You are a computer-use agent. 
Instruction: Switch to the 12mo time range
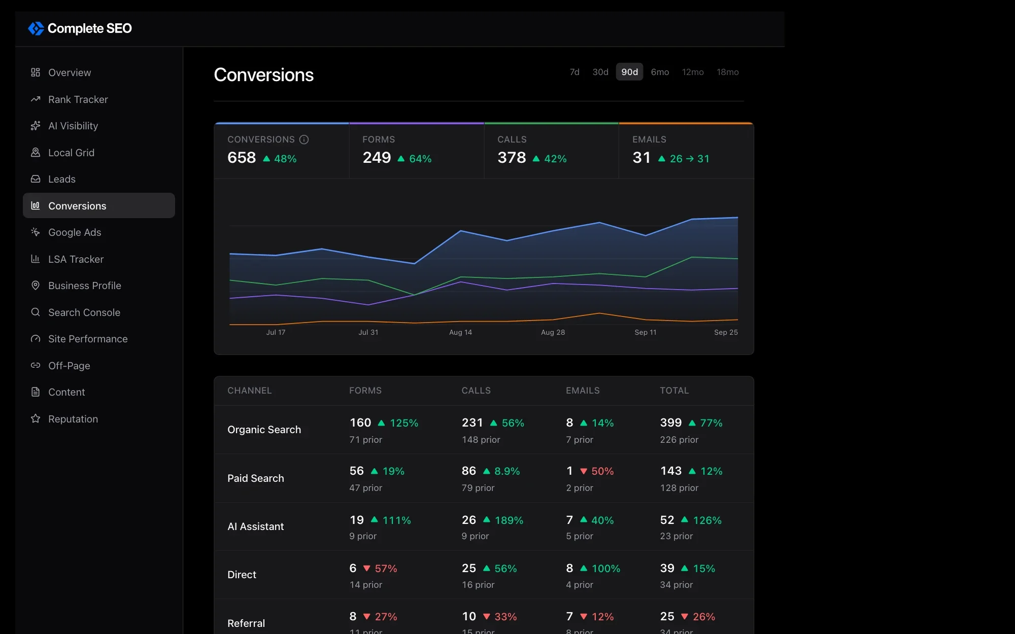click(693, 72)
